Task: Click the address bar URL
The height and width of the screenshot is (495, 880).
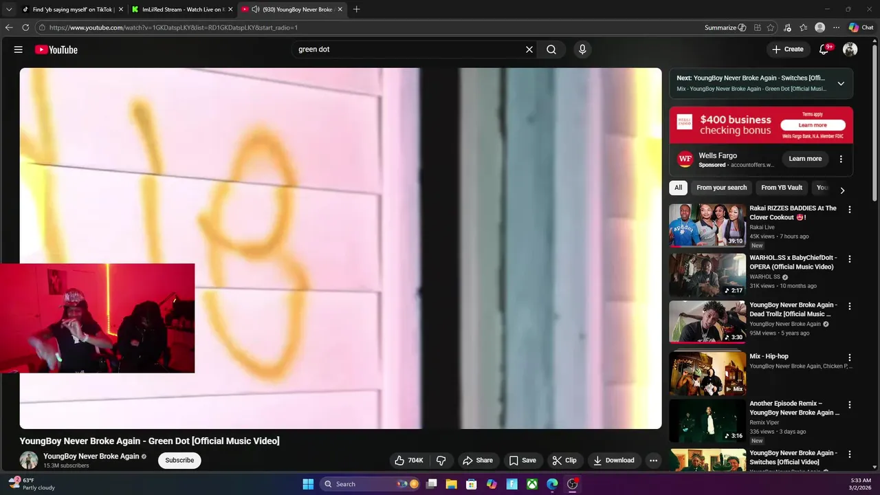Action: click(173, 27)
